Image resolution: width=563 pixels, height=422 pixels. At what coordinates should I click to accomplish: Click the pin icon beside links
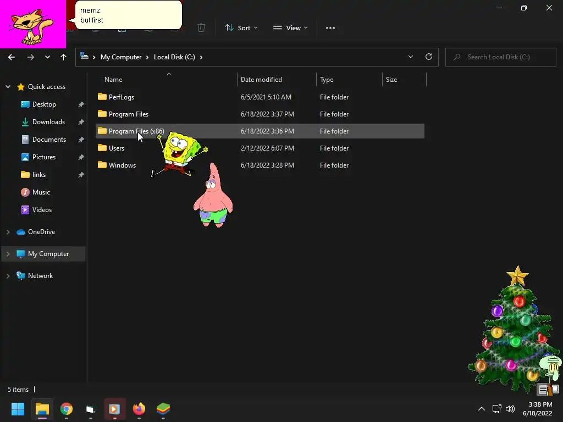(x=81, y=175)
